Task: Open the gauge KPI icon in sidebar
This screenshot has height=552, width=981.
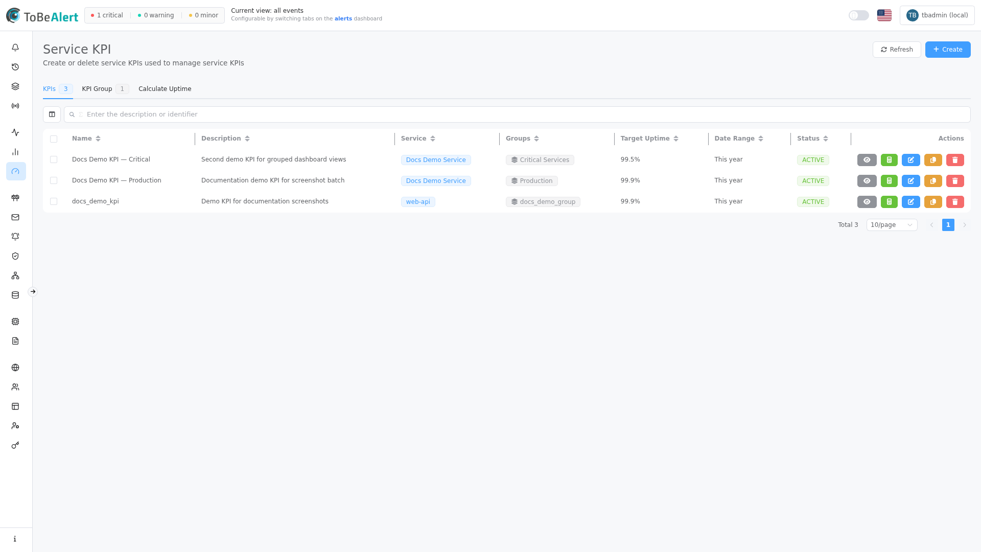Action: (x=15, y=171)
